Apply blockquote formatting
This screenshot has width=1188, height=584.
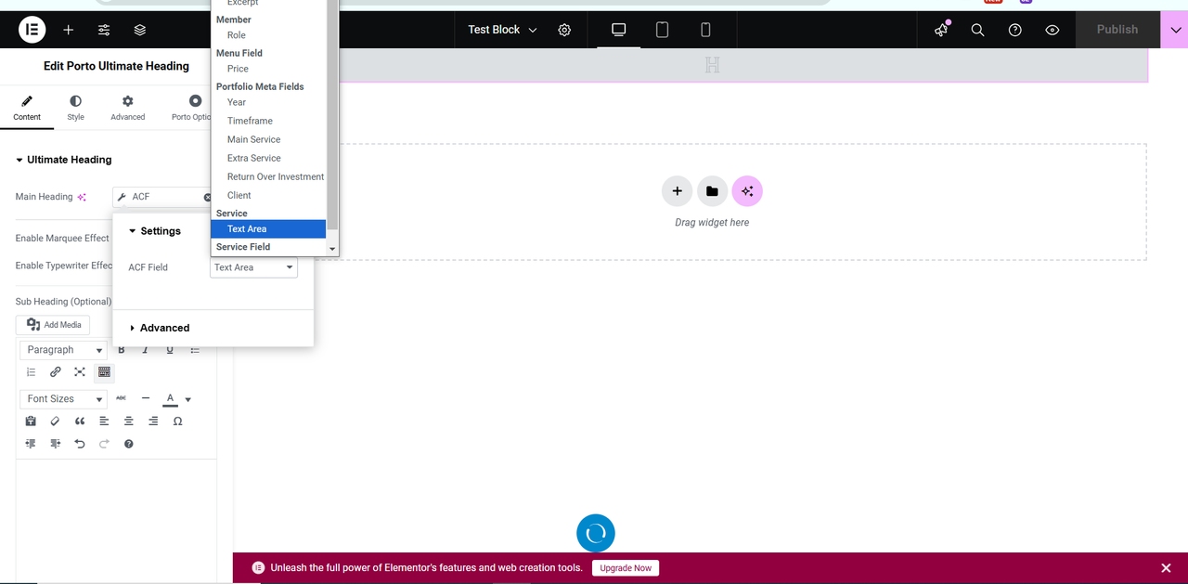pyautogui.click(x=80, y=422)
